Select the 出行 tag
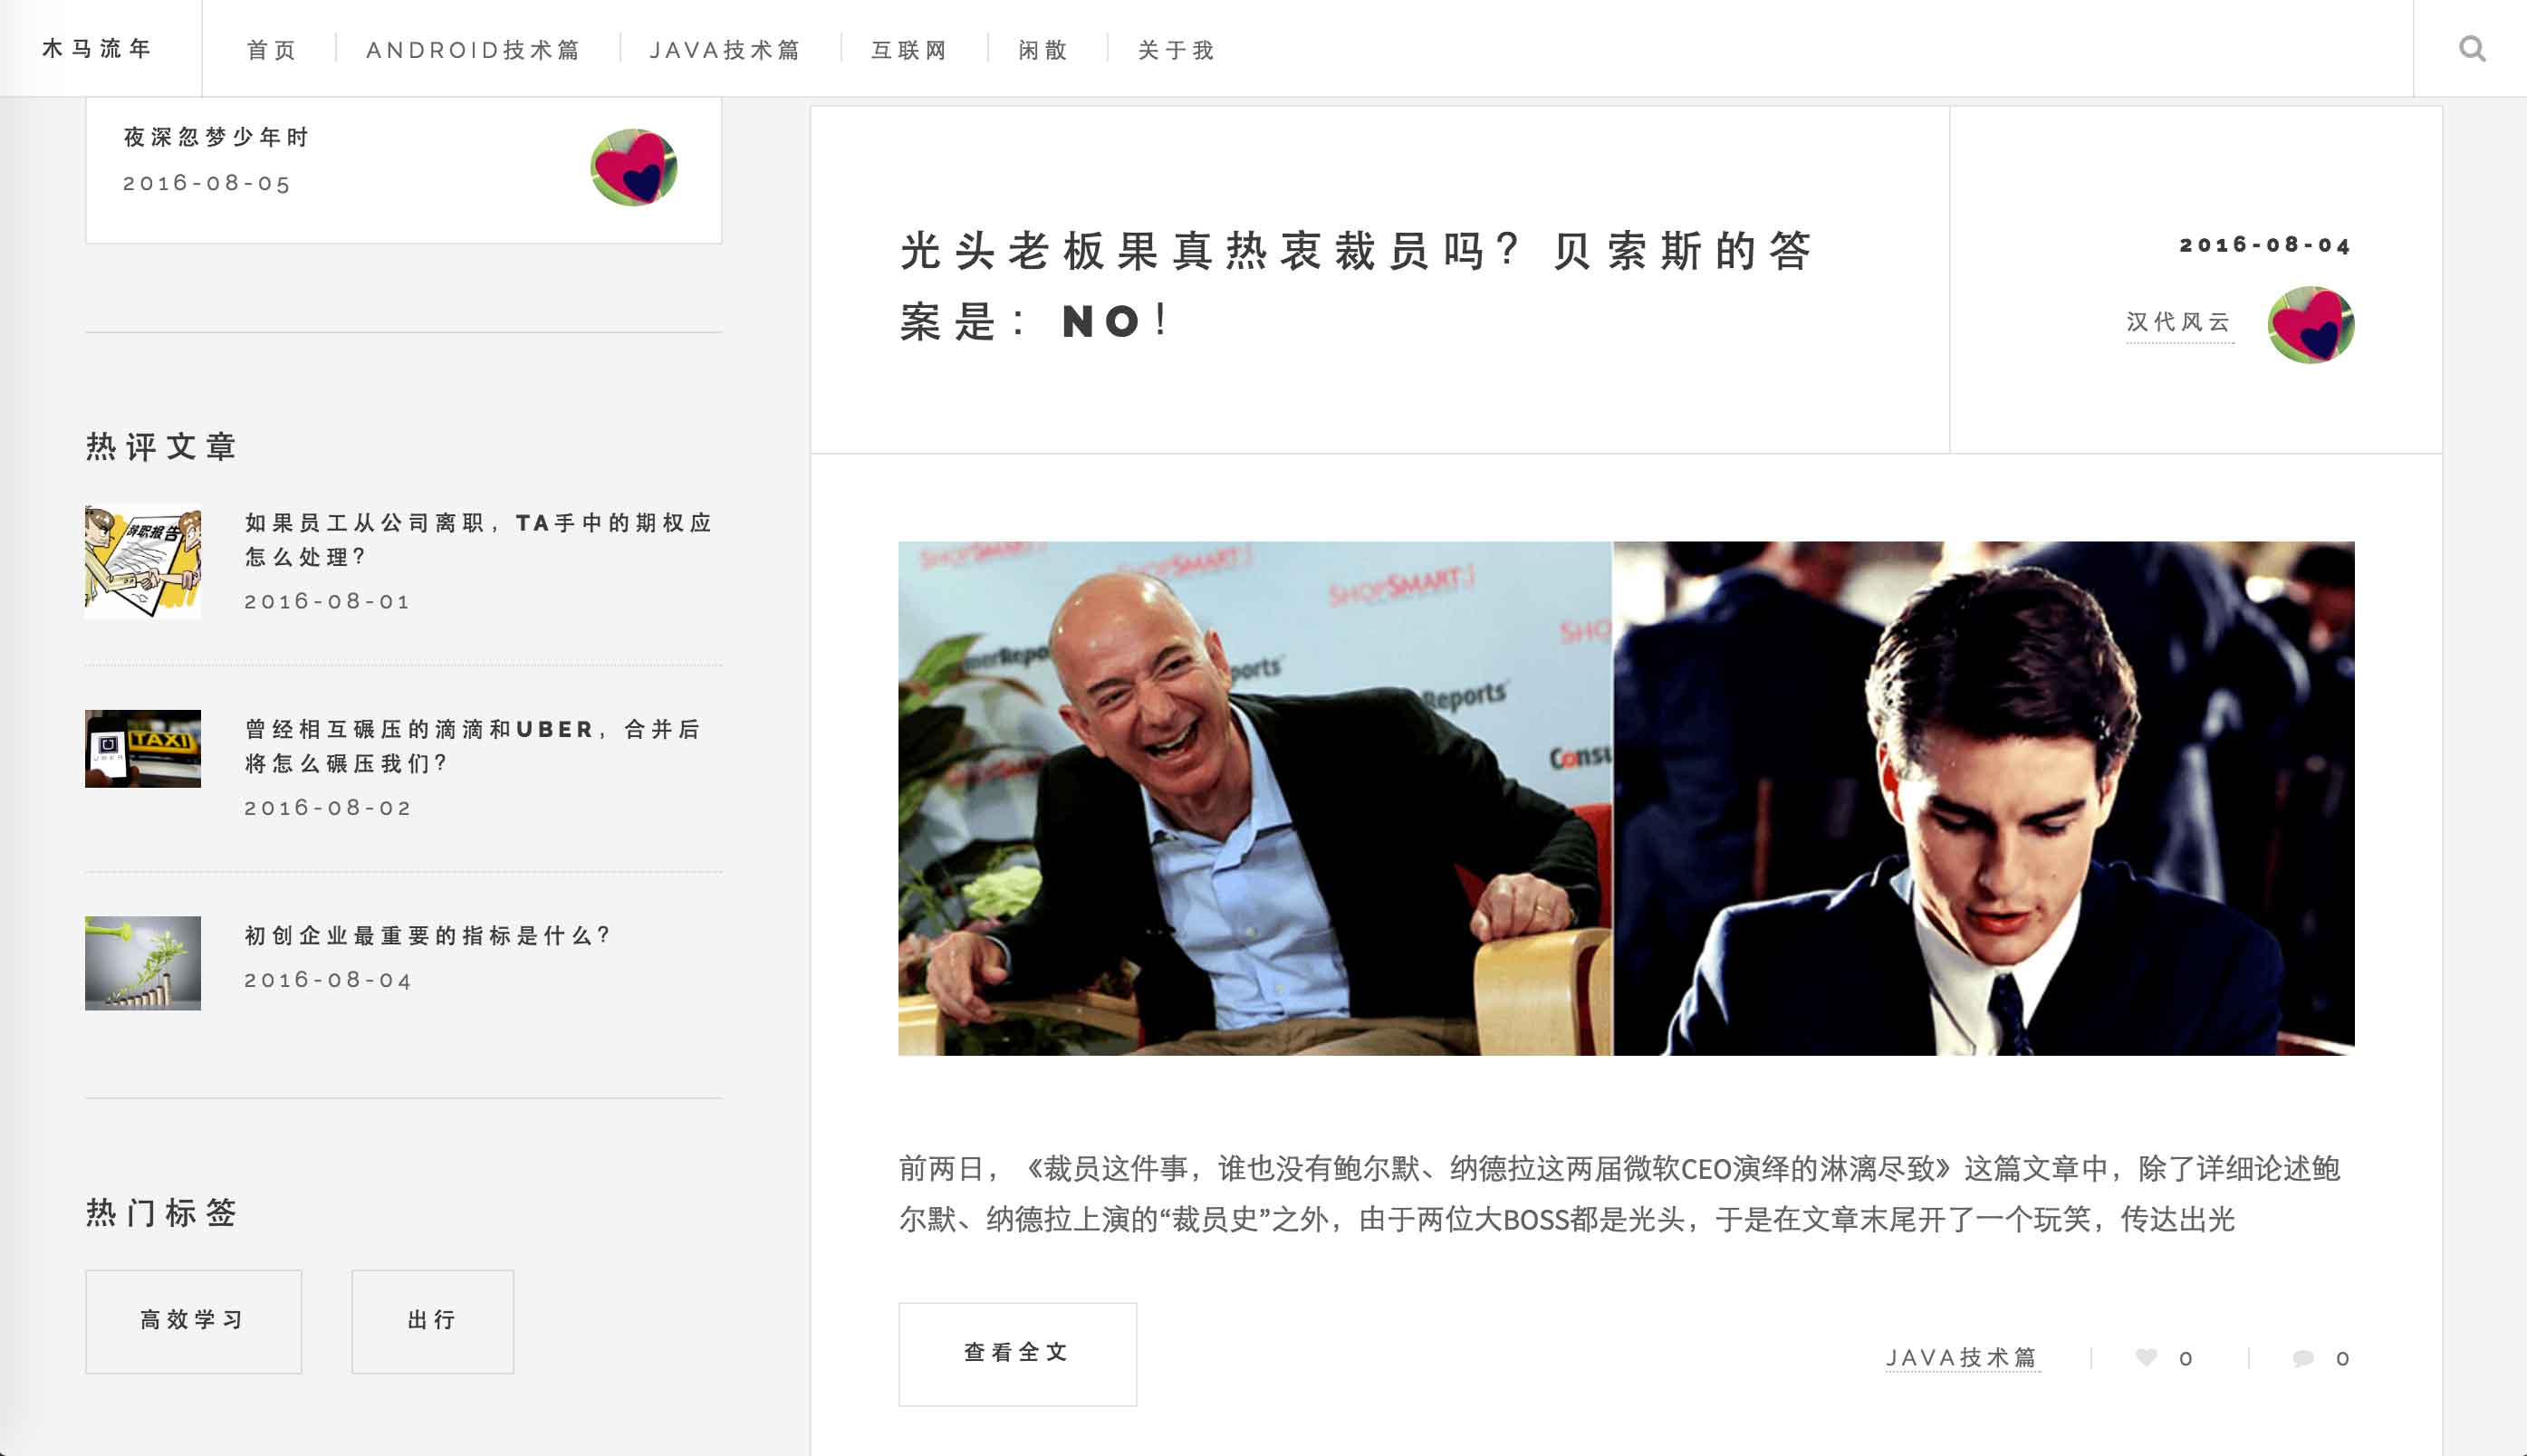2527x1456 pixels. tap(432, 1321)
